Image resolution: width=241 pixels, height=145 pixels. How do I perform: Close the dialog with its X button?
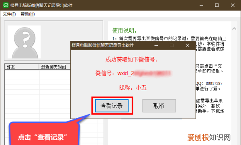pos(187,45)
